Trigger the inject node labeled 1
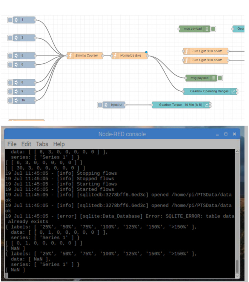 (10, 20)
